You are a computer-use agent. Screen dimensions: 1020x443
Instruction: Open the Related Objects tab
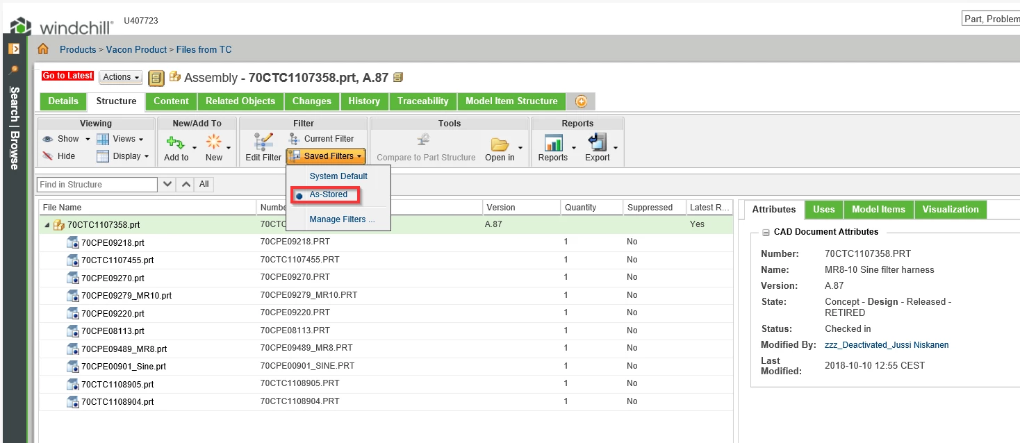click(240, 101)
